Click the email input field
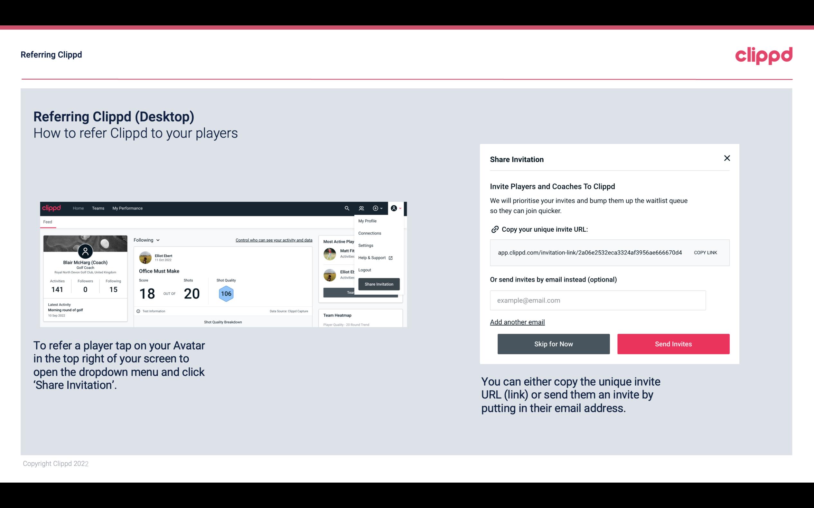Image resolution: width=814 pixels, height=508 pixels. tap(598, 300)
